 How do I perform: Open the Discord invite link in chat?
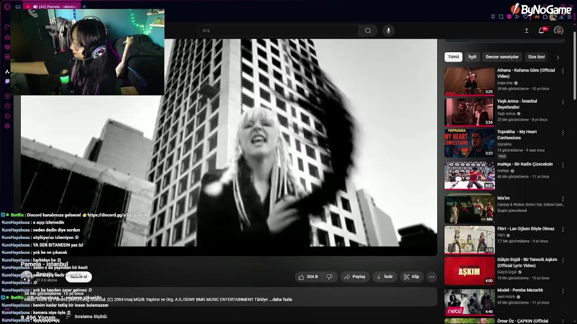(x=117, y=215)
